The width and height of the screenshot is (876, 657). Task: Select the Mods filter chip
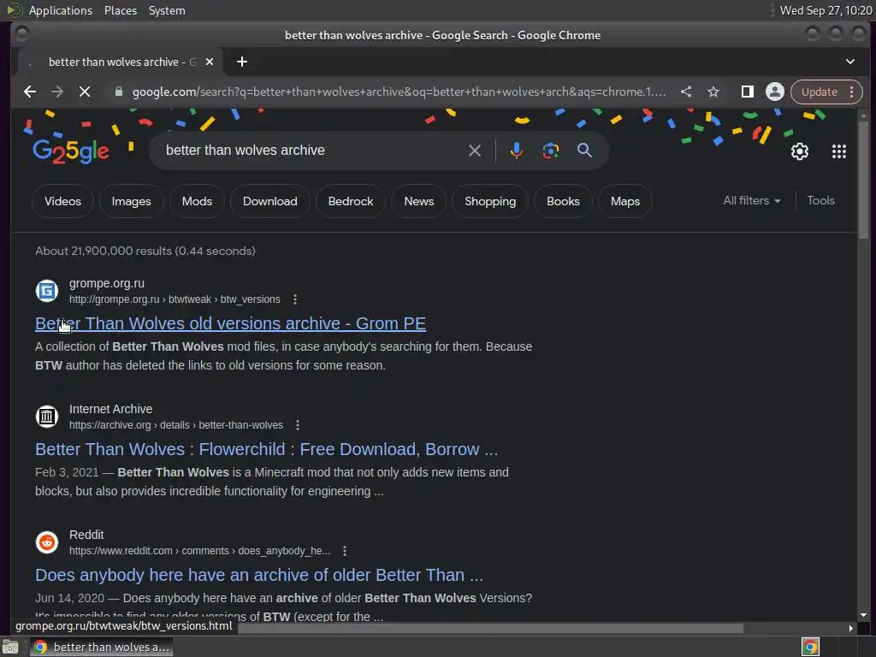pos(198,201)
